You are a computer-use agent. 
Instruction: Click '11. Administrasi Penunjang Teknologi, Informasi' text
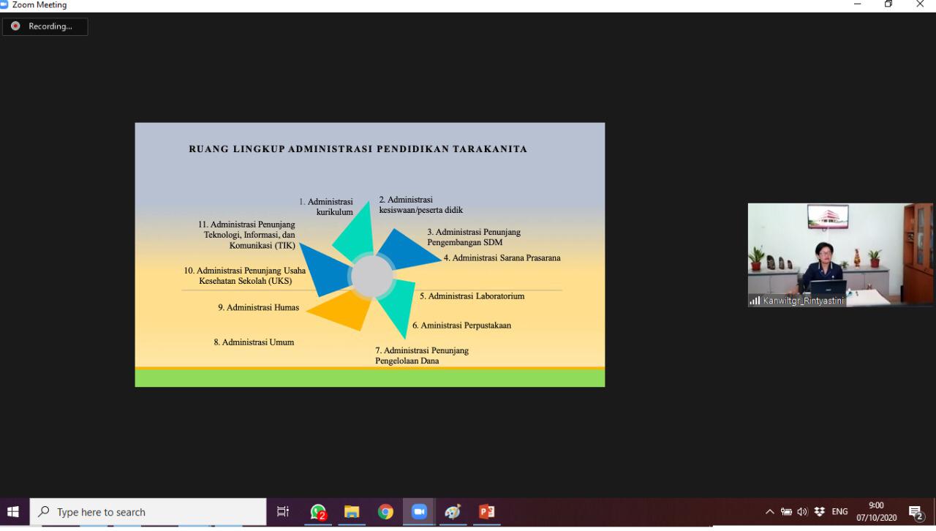246,235
